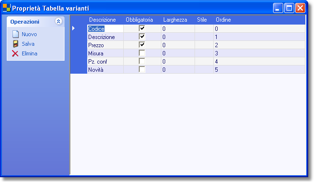This screenshot has width=314, height=183.
Task: Click the Larghezza column header
Action: coord(175,20)
